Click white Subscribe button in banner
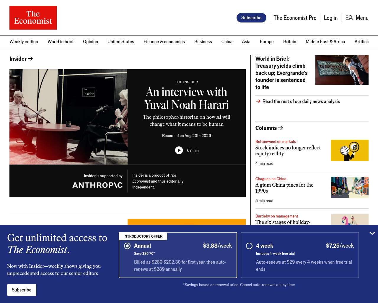The image size is (378, 303). [22, 290]
